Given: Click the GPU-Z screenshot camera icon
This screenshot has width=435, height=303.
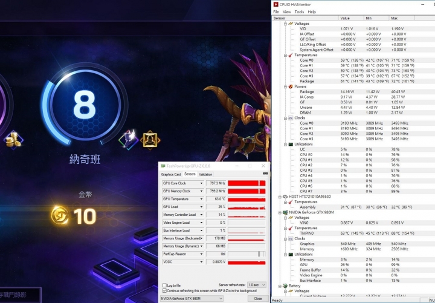Looking at the screenshot, I should pos(265,174).
